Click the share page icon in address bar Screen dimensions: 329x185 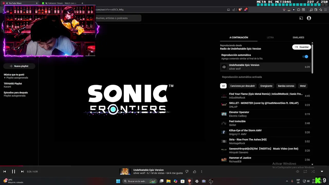234,10
